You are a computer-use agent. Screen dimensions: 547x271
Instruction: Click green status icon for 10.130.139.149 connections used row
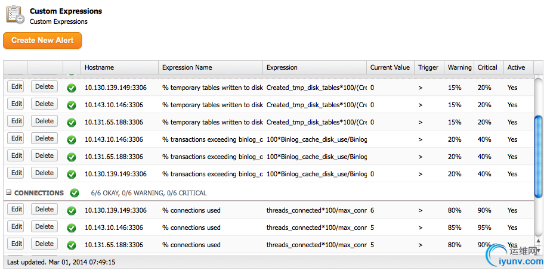click(72, 210)
